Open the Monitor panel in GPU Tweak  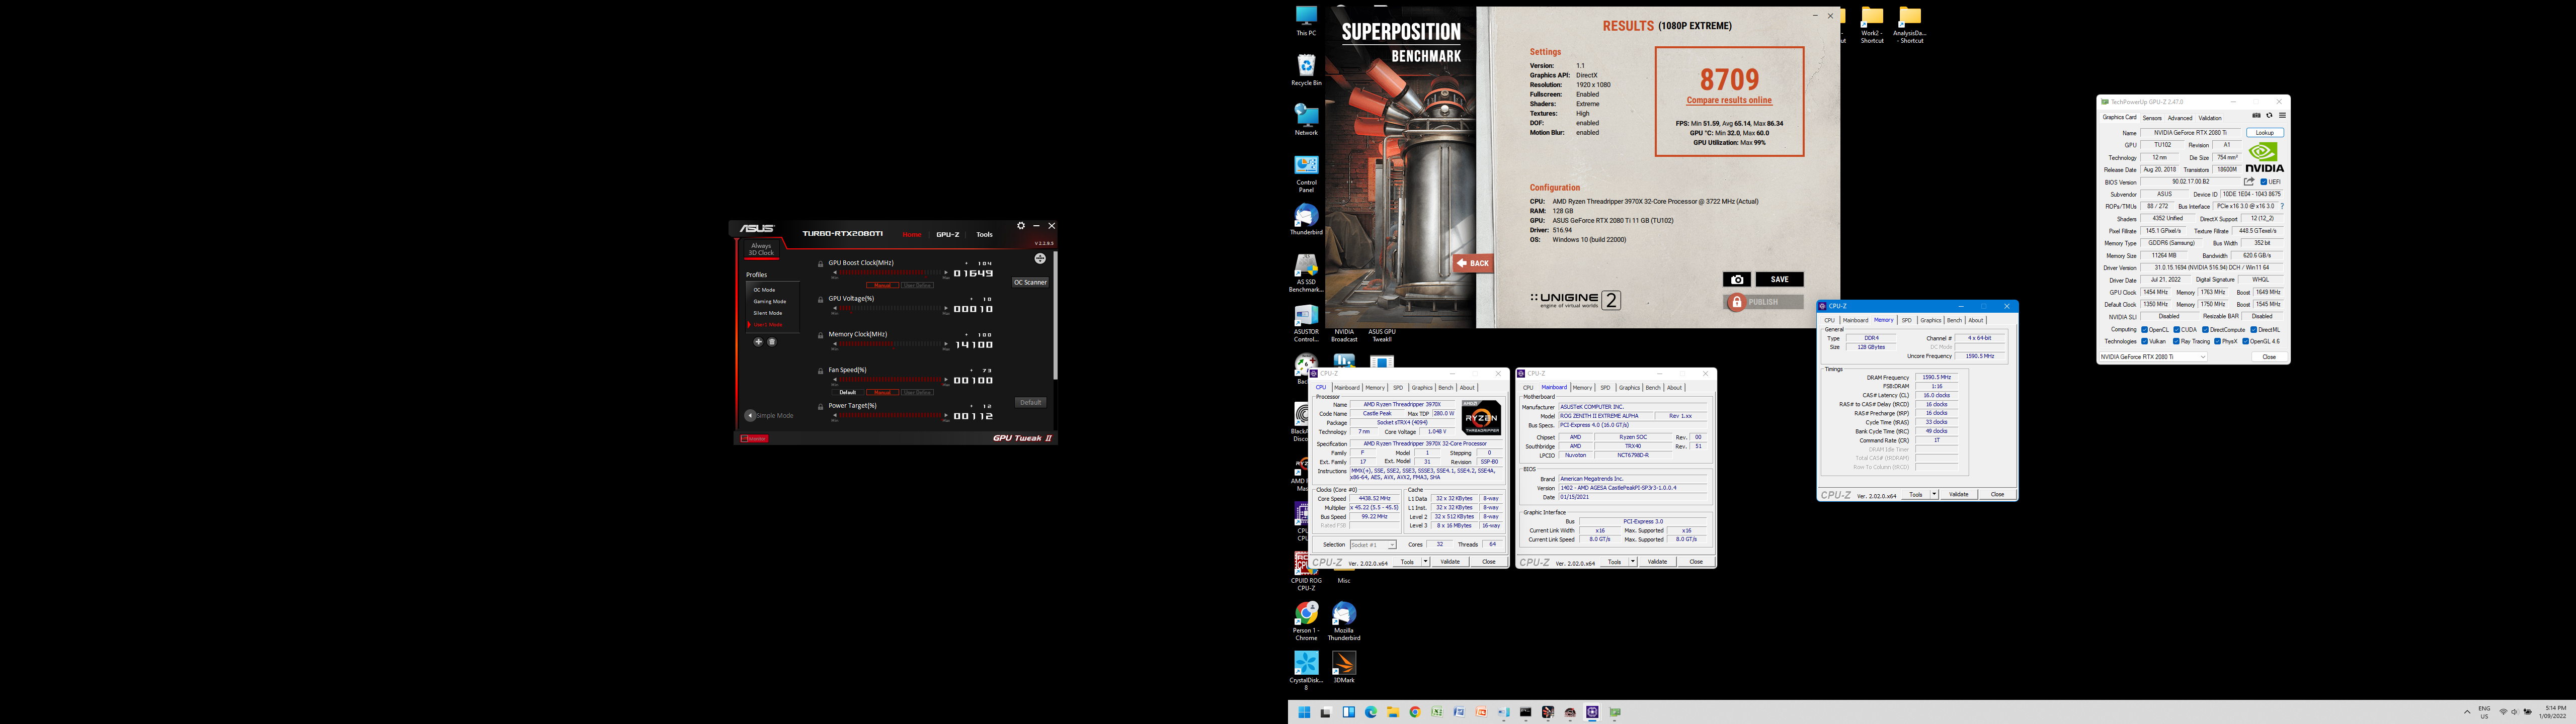[x=755, y=439]
